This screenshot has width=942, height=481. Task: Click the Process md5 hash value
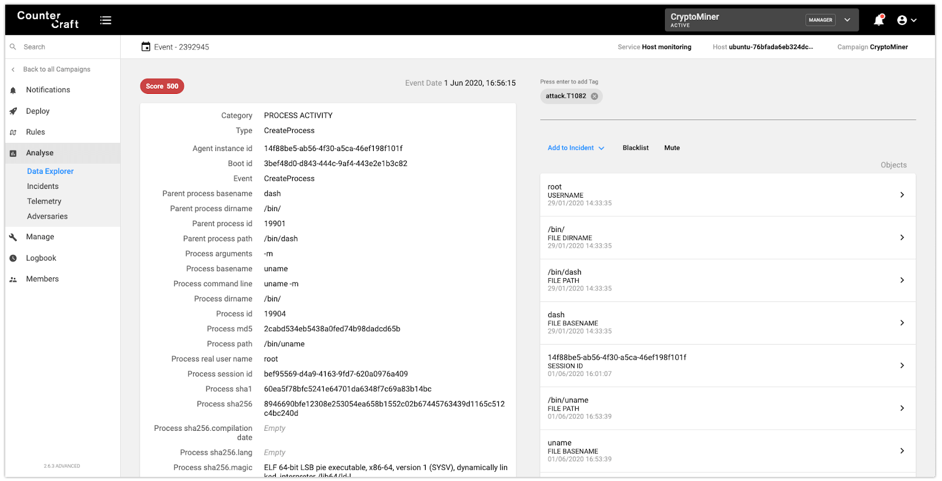point(332,329)
